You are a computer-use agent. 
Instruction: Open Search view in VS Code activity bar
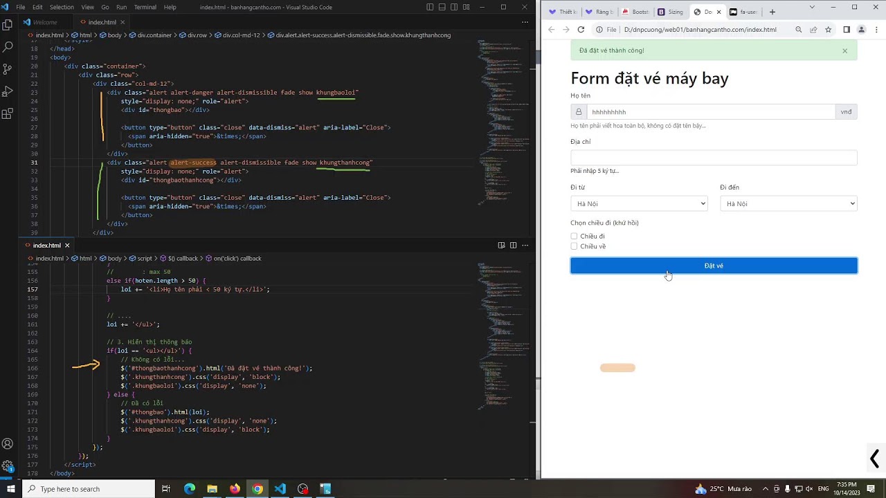tap(8, 47)
